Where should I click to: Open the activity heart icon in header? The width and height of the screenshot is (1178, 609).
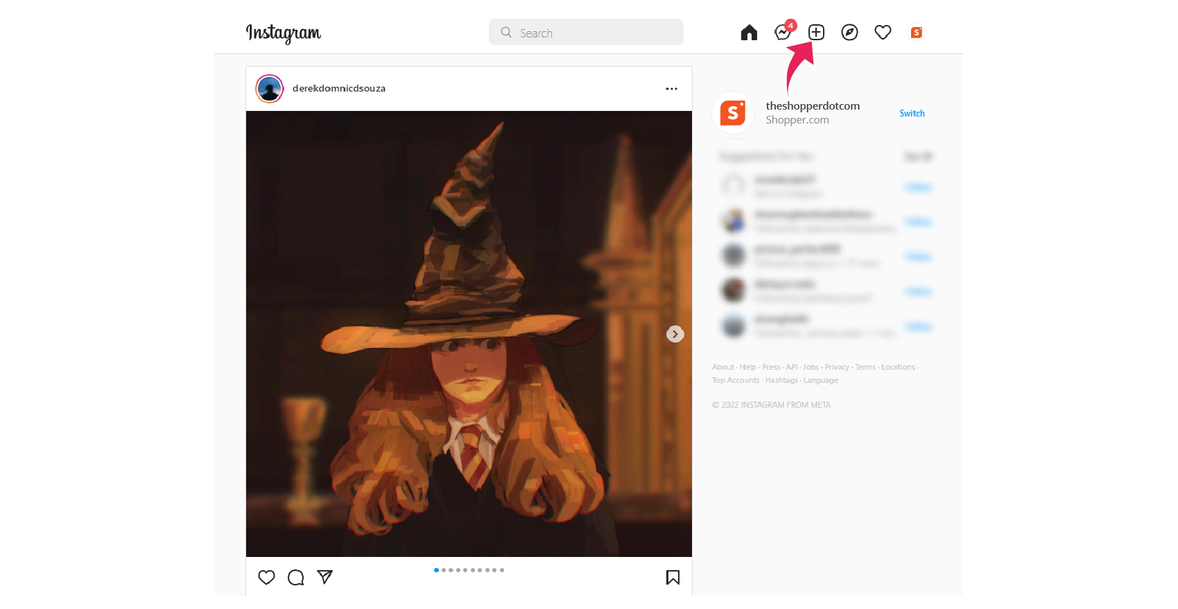click(x=883, y=33)
